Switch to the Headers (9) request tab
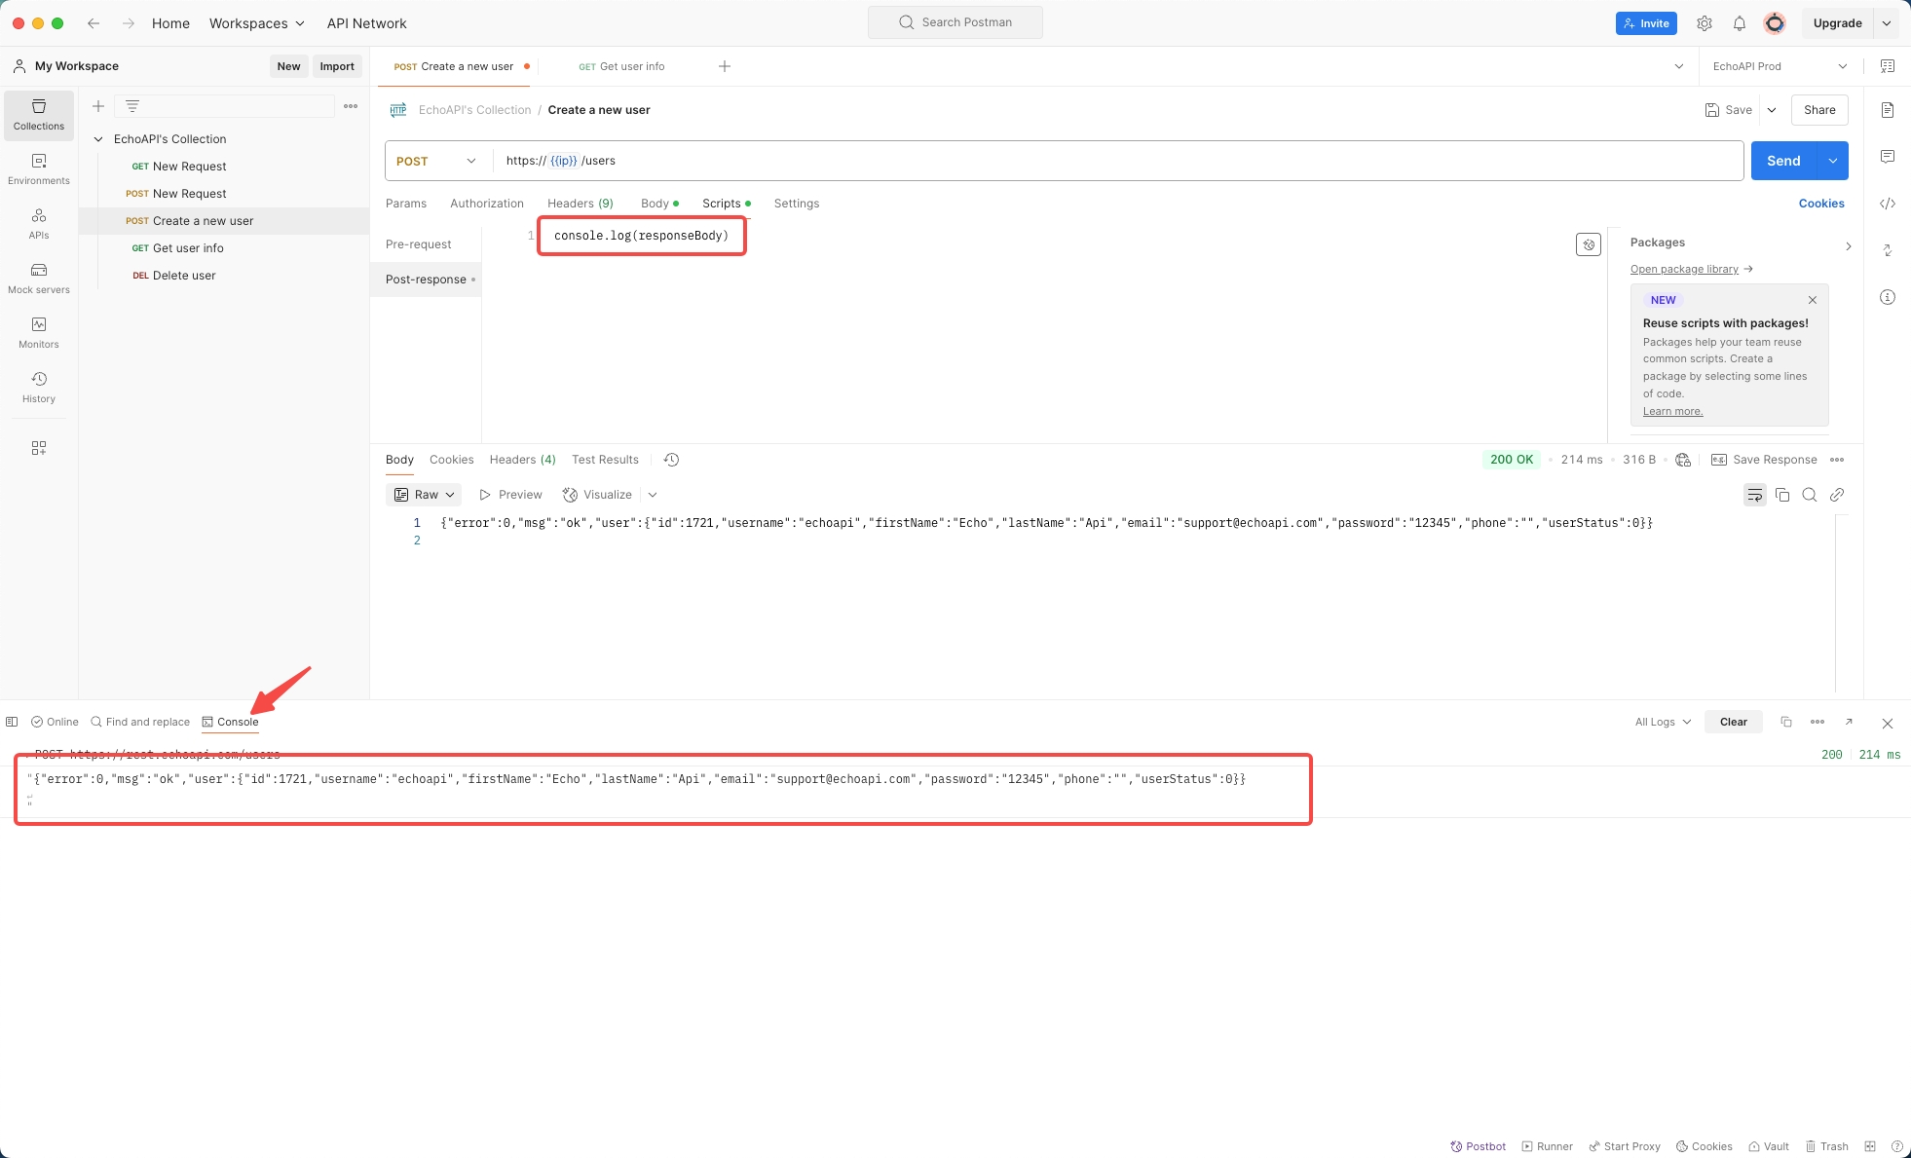The image size is (1911, 1158). click(x=581, y=204)
